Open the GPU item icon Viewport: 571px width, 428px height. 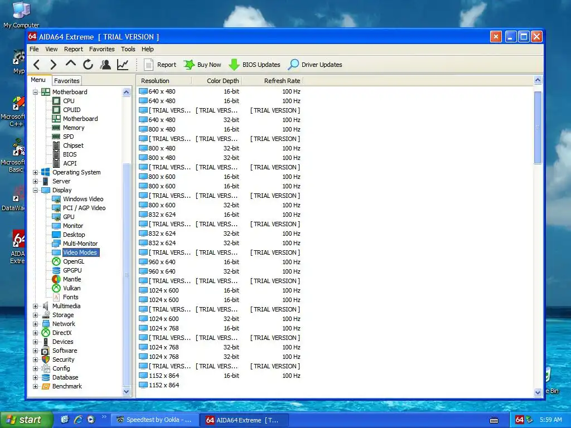click(56, 217)
